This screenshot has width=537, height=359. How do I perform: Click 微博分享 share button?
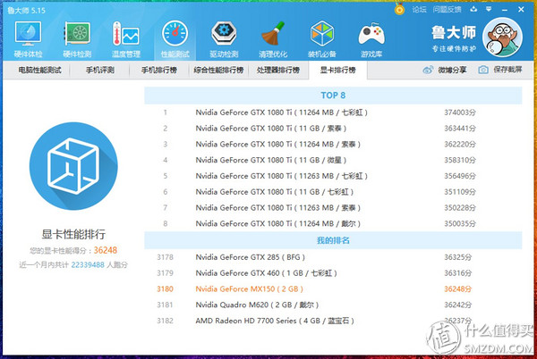pyautogui.click(x=445, y=70)
